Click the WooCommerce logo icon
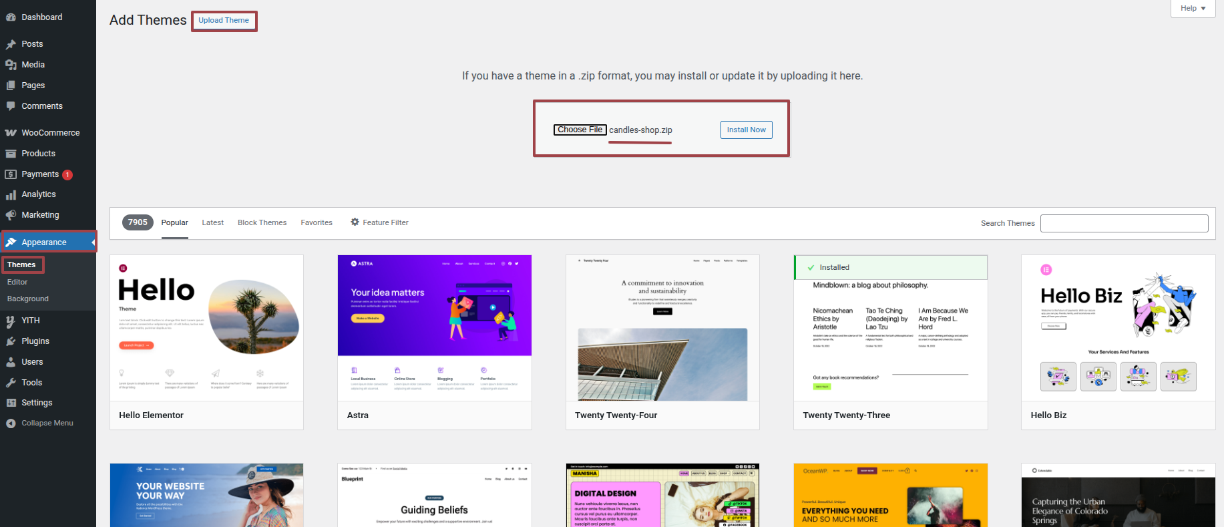Viewport: 1224px width, 527px height. [11, 133]
